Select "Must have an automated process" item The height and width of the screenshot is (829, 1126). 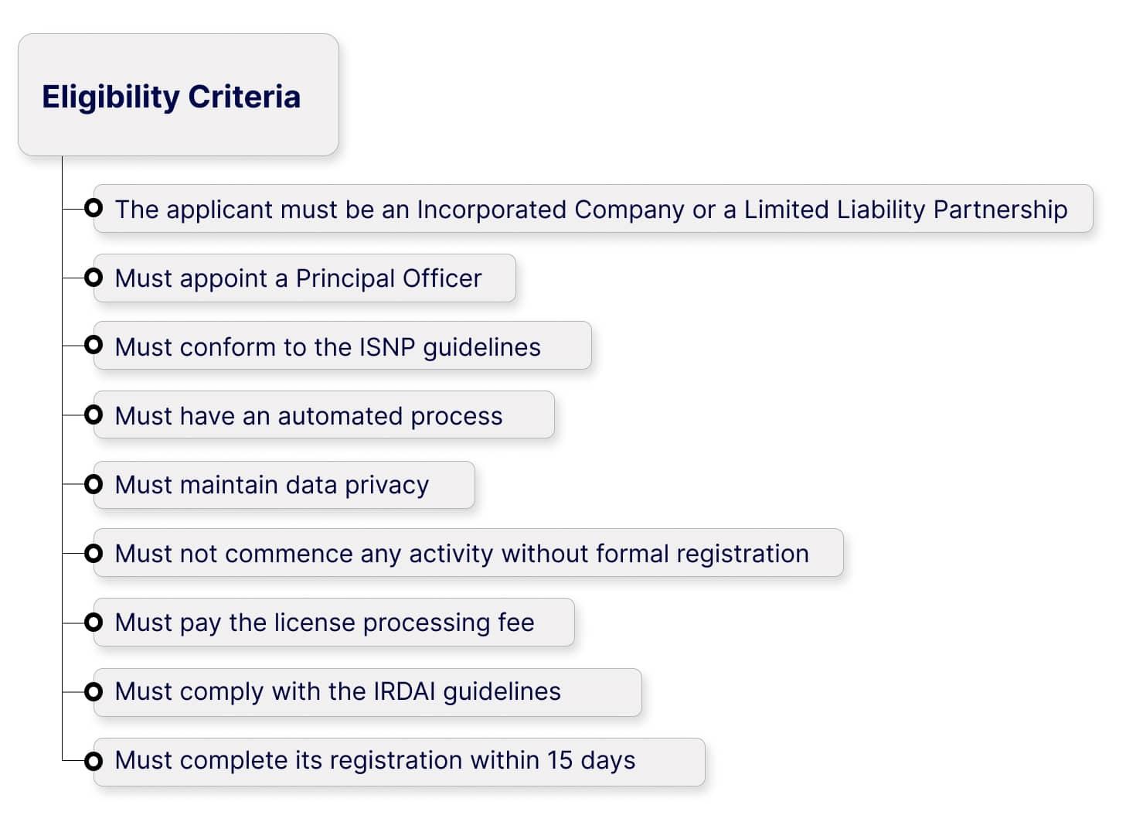point(308,416)
